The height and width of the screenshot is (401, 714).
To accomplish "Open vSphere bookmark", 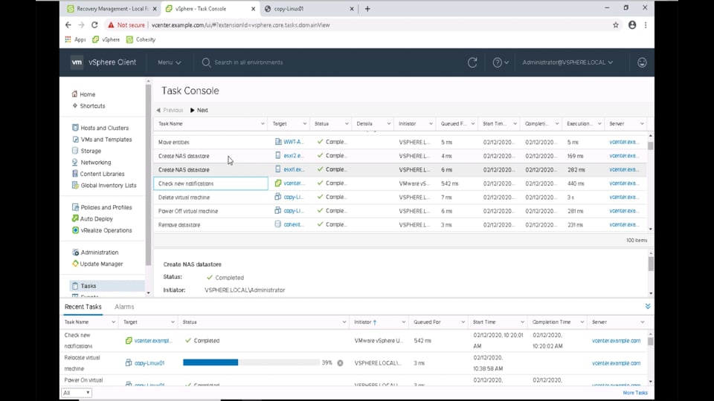I will coord(106,39).
